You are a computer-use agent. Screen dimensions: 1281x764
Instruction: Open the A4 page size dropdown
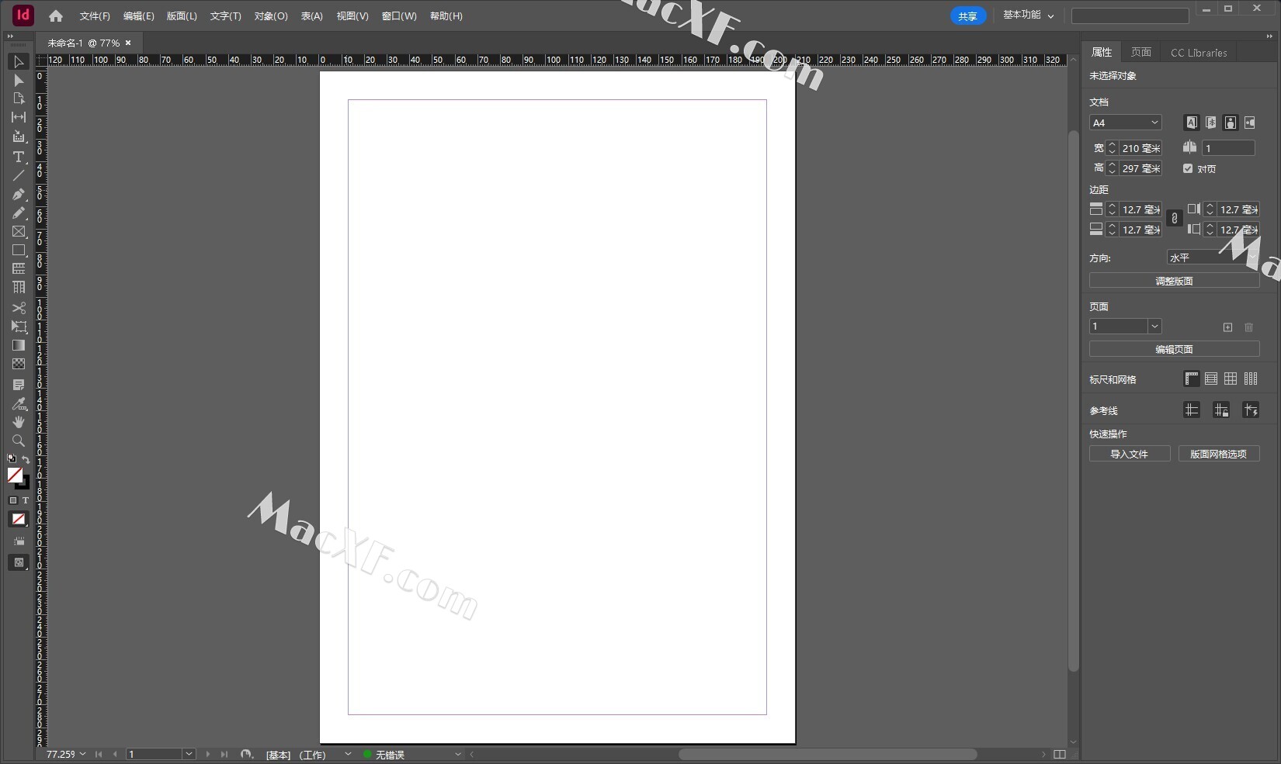[1126, 123]
